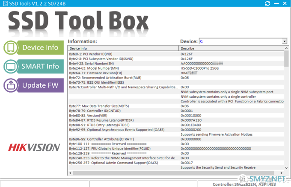Close the SSD Tools window
Screen dimensions: 291x187
tap(285, 3)
